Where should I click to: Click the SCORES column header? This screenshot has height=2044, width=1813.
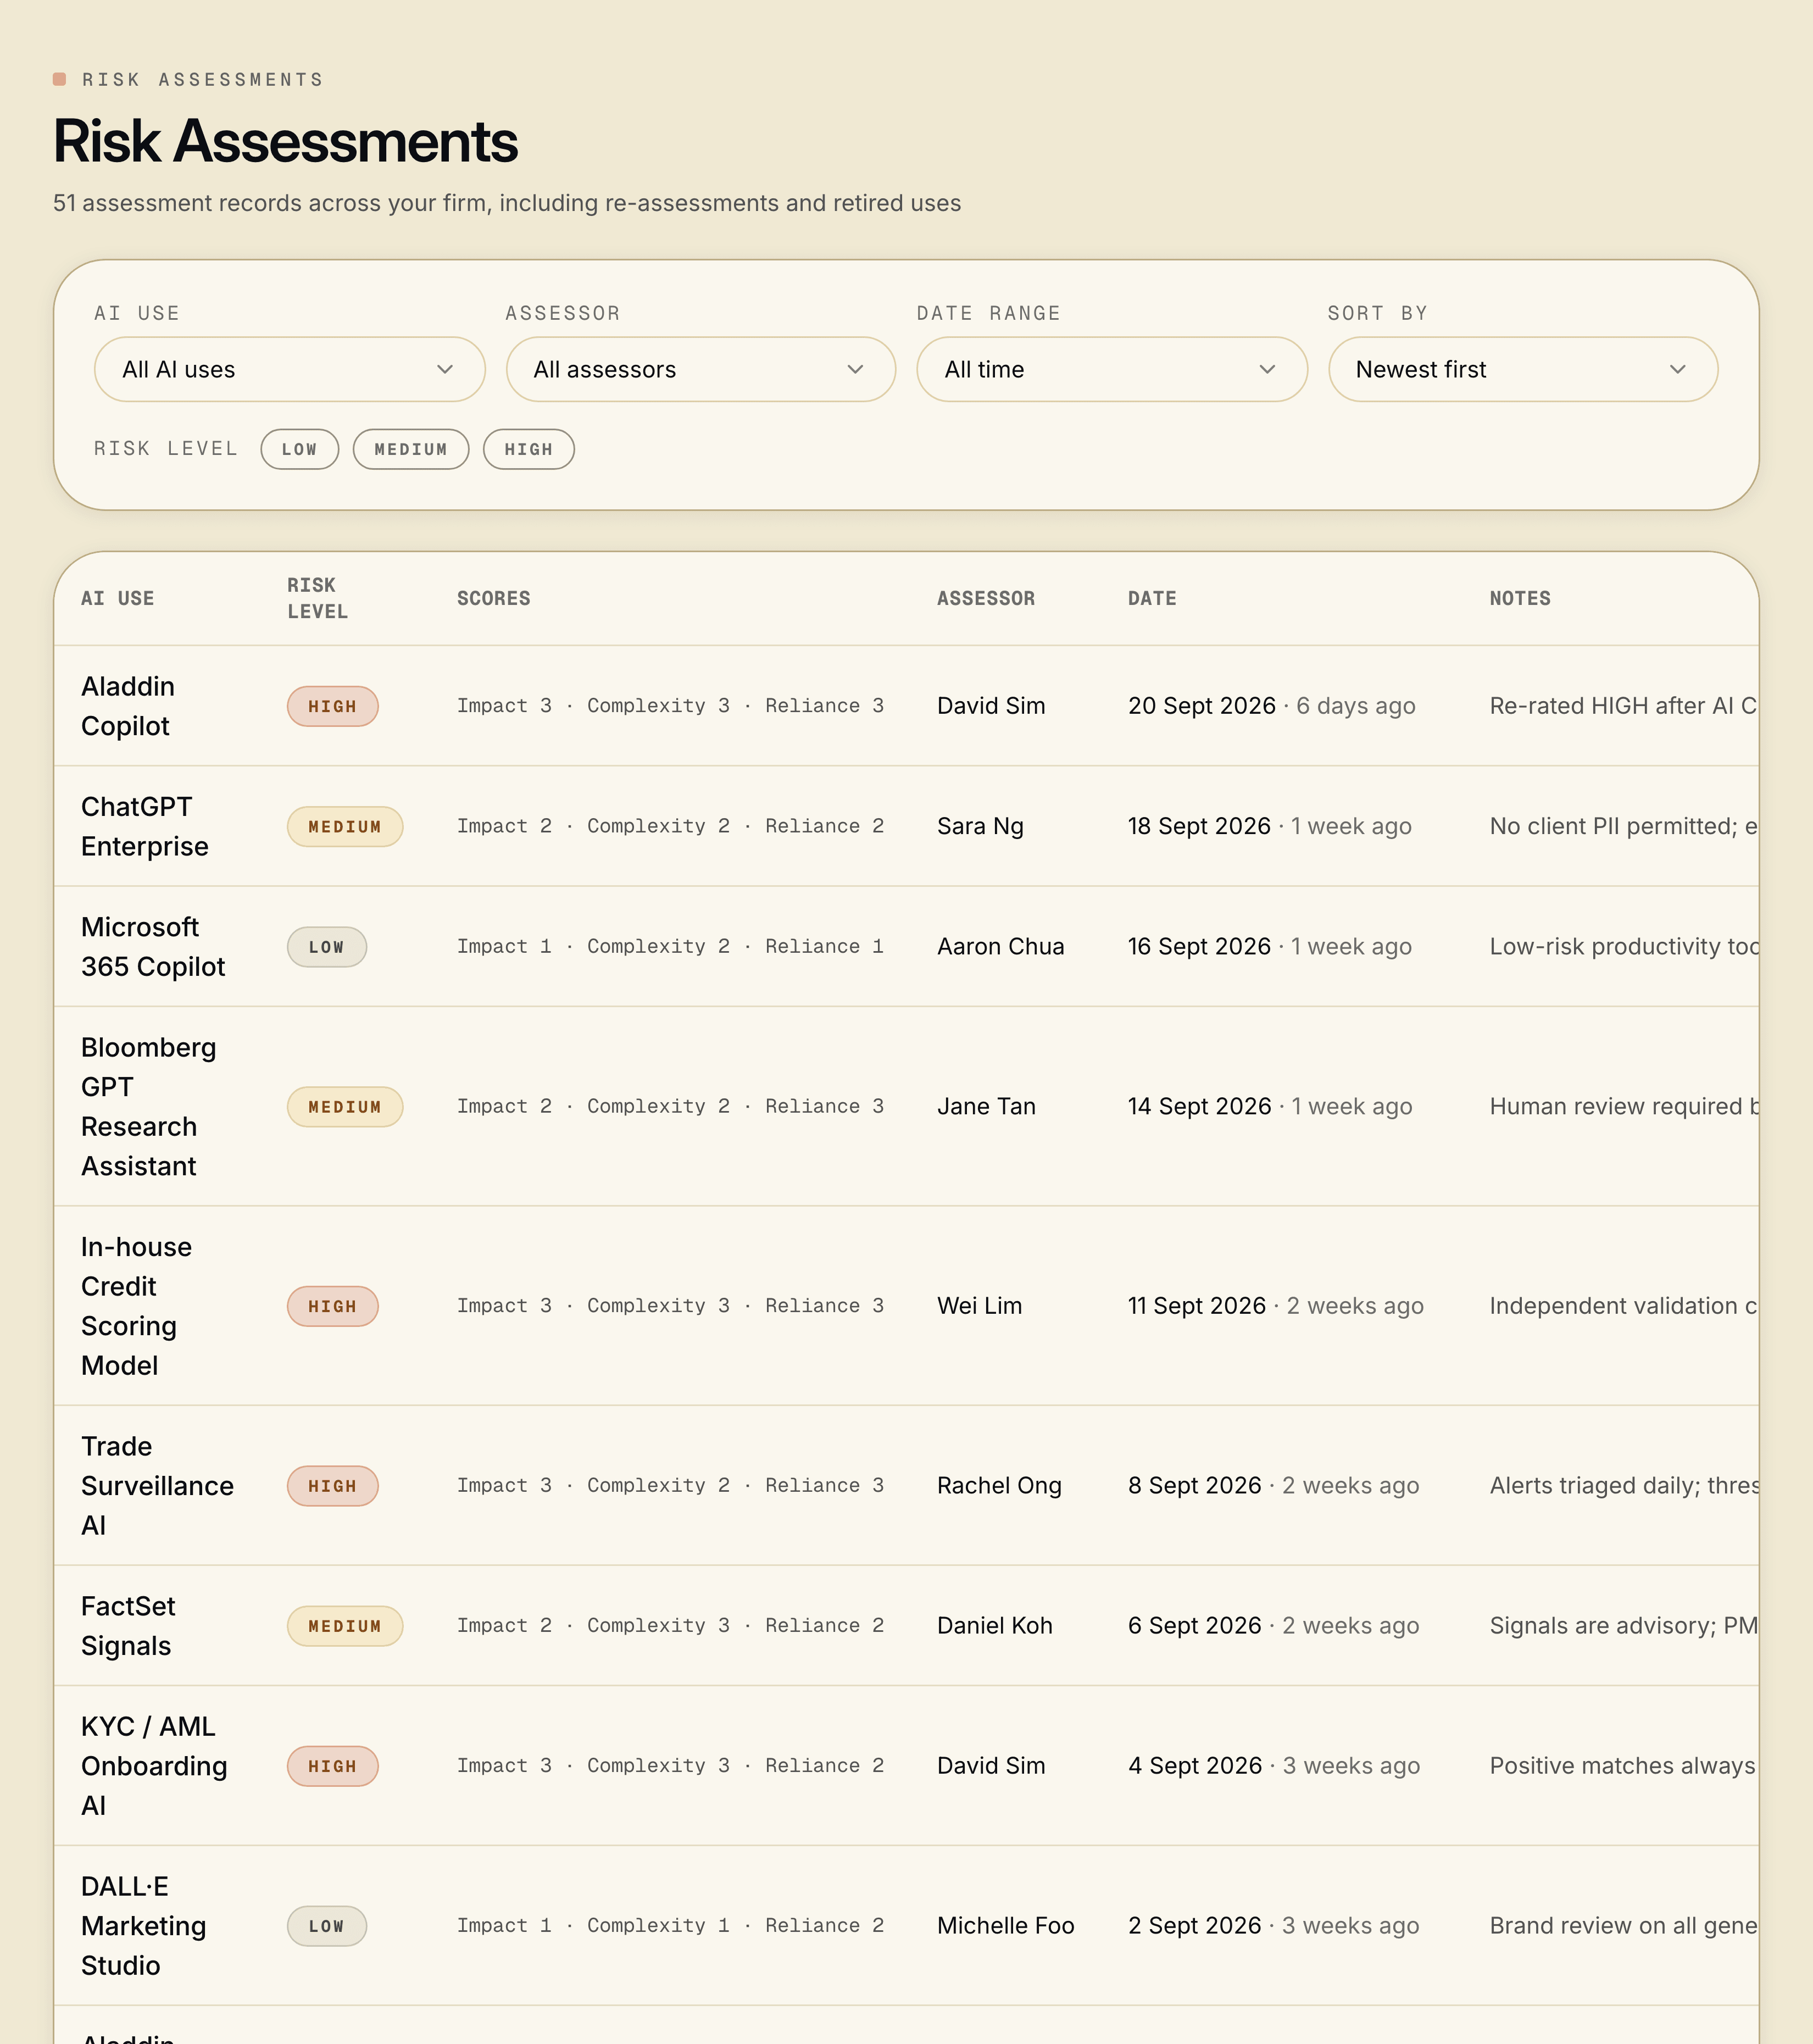(494, 598)
